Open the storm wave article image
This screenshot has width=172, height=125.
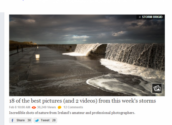pos(87,55)
